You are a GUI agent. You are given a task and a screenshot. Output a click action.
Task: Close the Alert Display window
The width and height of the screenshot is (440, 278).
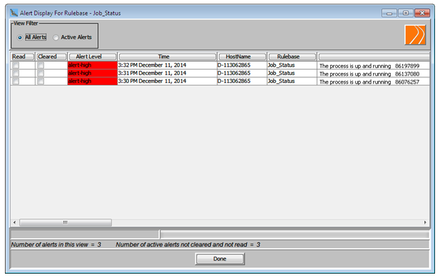click(x=422, y=13)
